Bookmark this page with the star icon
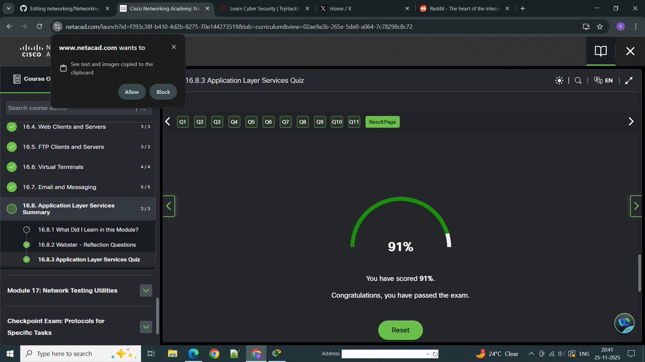 pos(600,27)
